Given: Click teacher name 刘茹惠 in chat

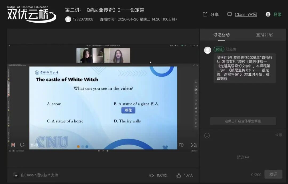Looking at the screenshot, I should pos(231,49).
